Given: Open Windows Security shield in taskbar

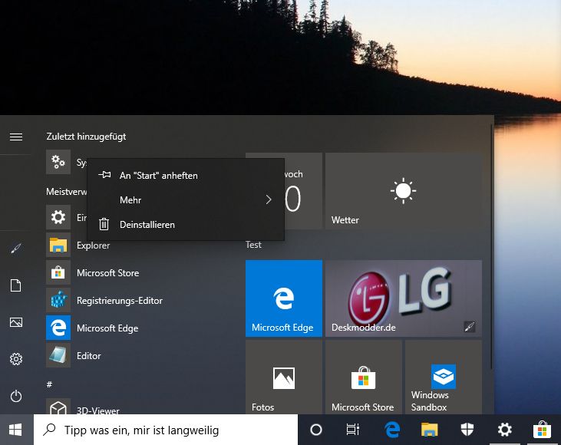Looking at the screenshot, I should 467,430.
